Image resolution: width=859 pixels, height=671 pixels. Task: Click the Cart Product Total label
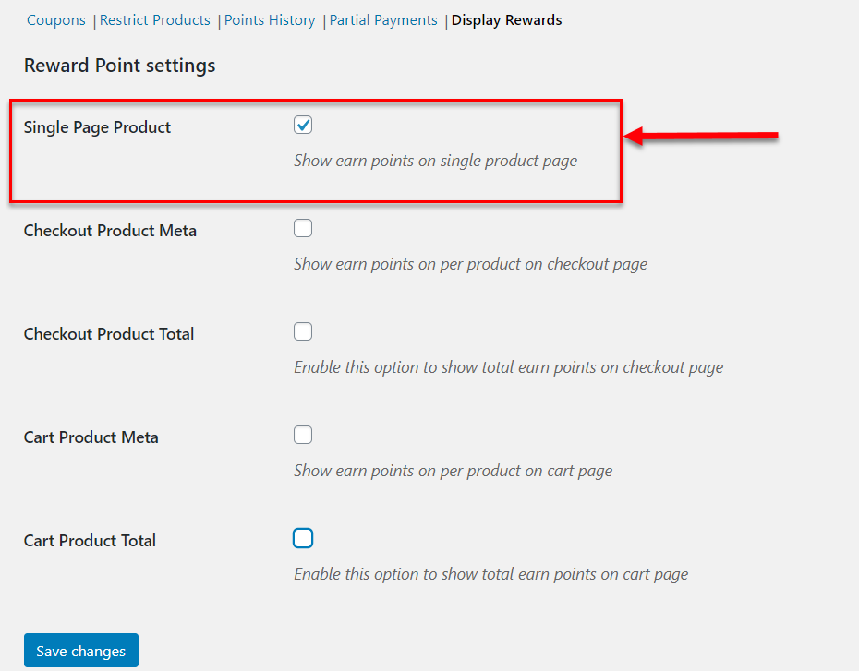[90, 541]
